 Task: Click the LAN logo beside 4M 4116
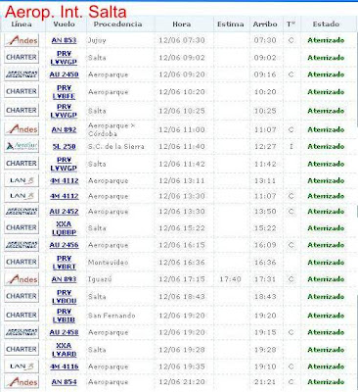click(22, 367)
